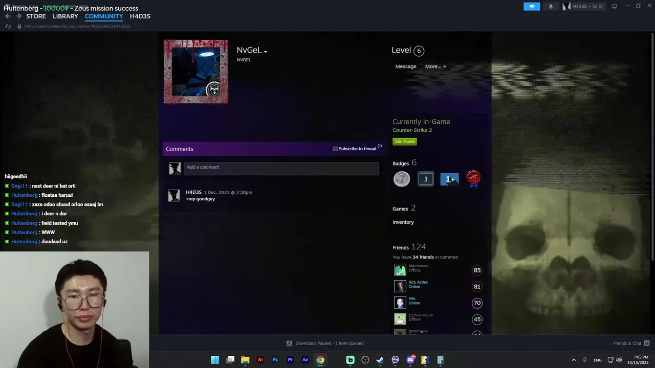Open the red wax seal badge
The width and height of the screenshot is (655, 368).
click(x=473, y=179)
